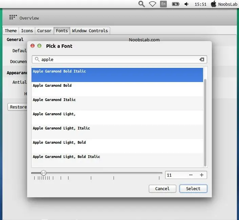Click the Overview grid icon
Image resolution: width=239 pixels, height=220 pixels.
click(x=13, y=17)
